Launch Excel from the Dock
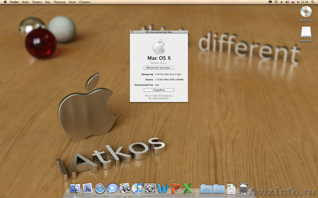This screenshot has width=318, height=198. point(188,188)
